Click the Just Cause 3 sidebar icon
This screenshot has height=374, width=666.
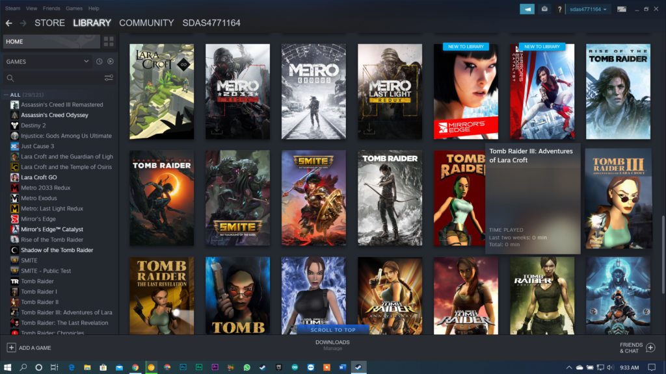click(x=14, y=146)
